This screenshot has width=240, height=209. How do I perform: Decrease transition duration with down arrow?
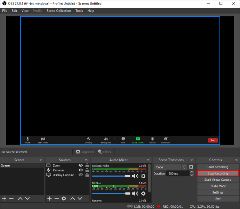click(192, 175)
